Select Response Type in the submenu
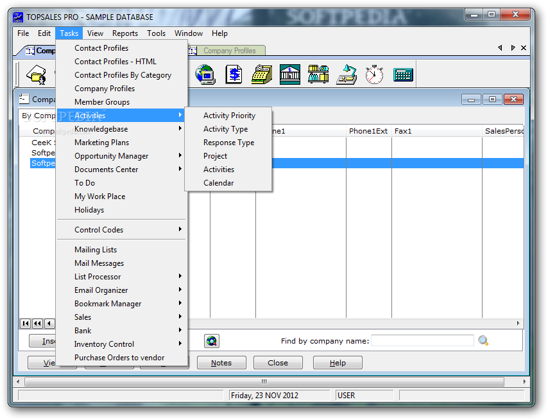Screen dimensions: 548x420 click(228, 143)
